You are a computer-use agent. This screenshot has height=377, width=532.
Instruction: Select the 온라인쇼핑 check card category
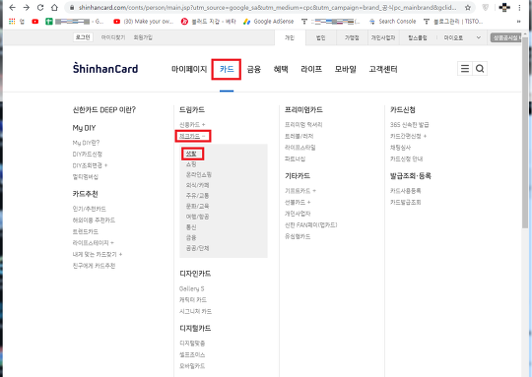click(x=198, y=174)
